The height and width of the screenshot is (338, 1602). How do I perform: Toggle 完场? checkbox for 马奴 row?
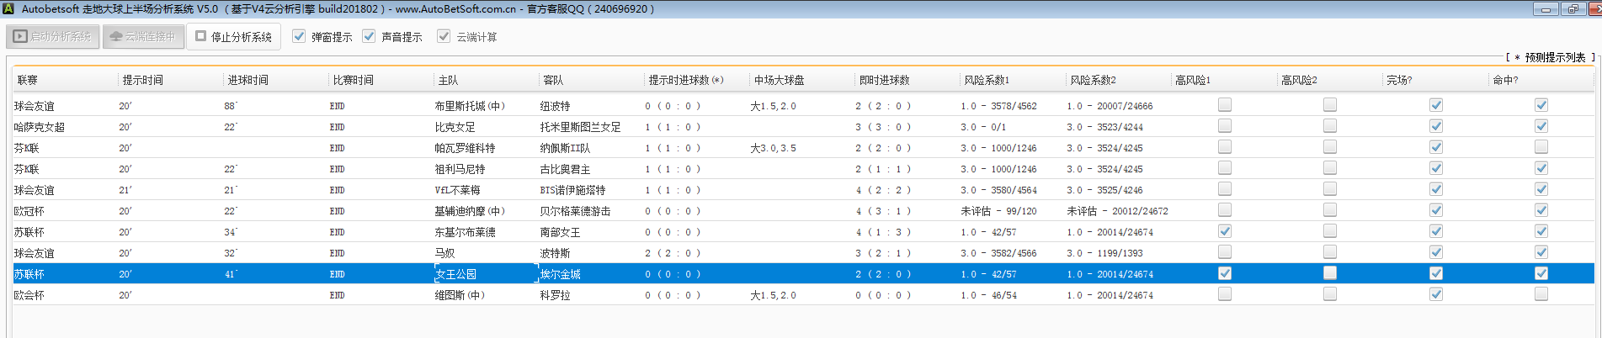(1436, 252)
